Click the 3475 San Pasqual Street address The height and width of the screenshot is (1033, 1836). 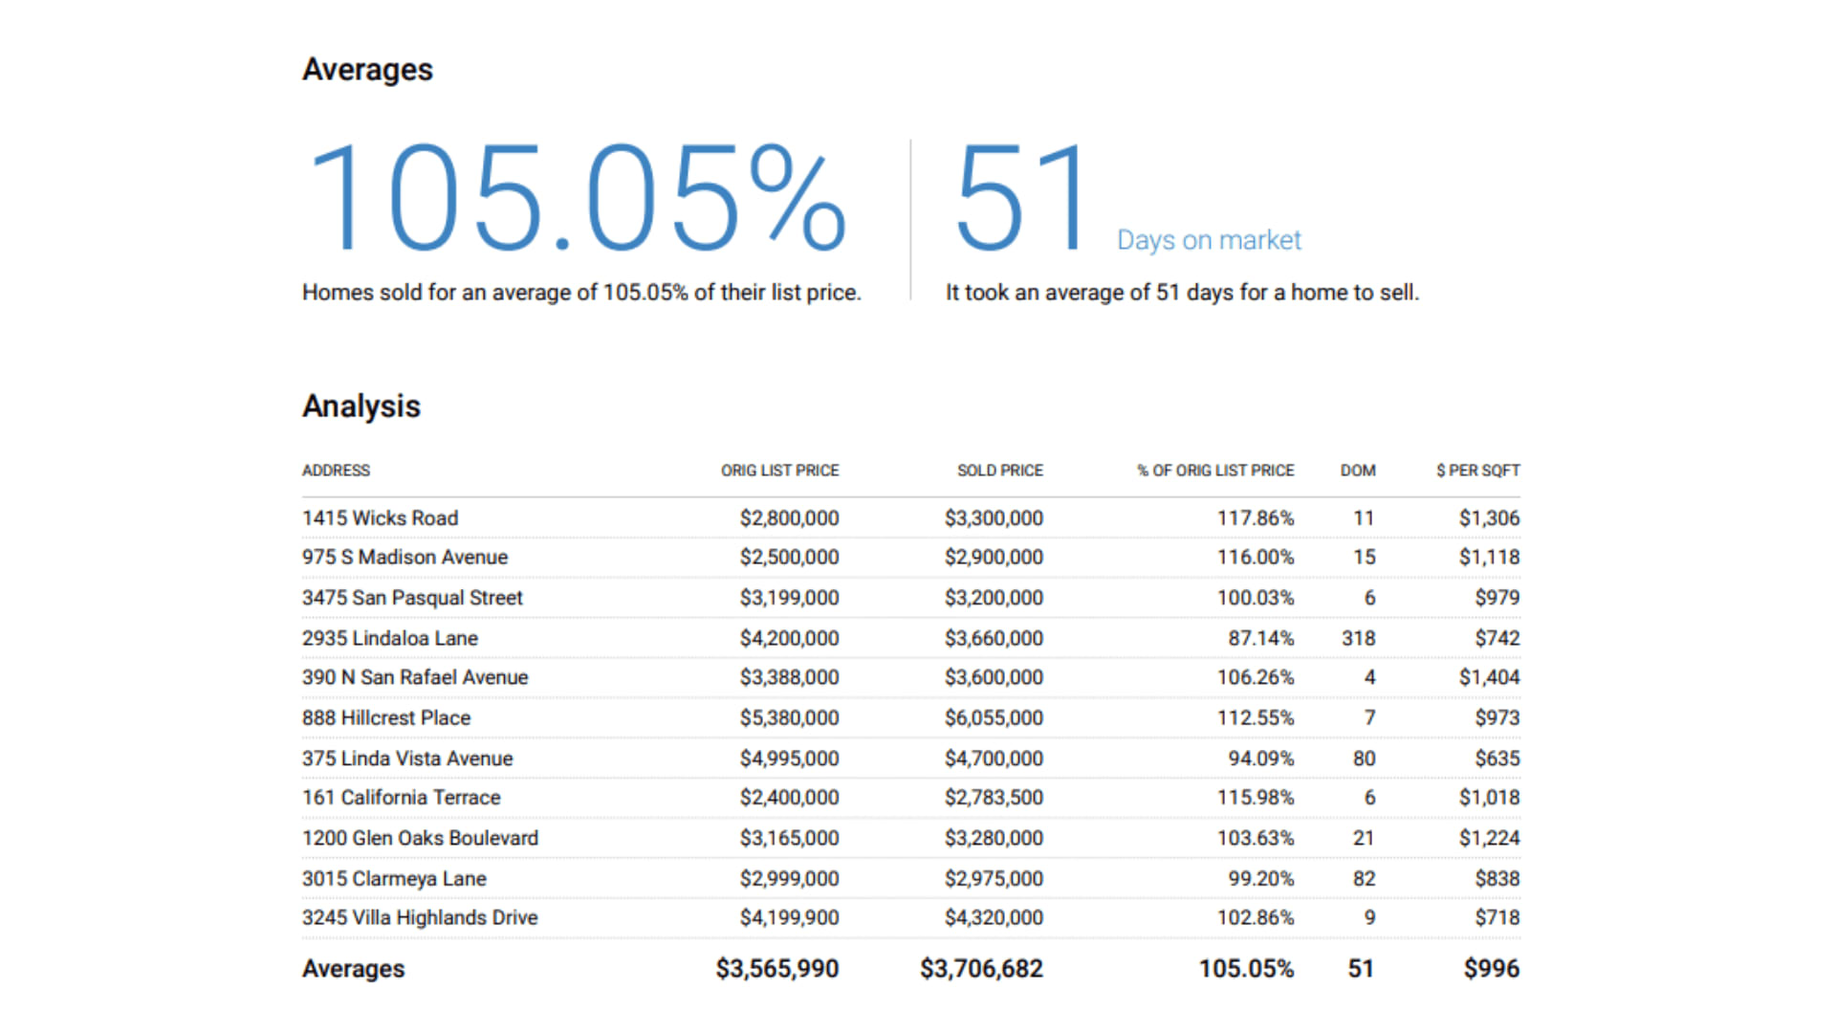[x=412, y=598]
